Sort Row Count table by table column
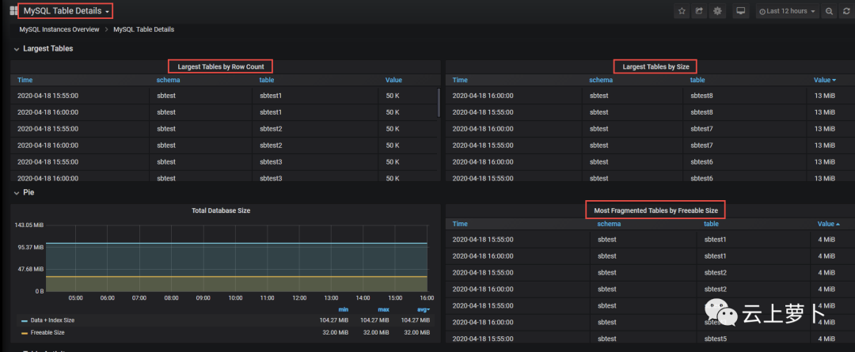The image size is (855, 352). (267, 80)
